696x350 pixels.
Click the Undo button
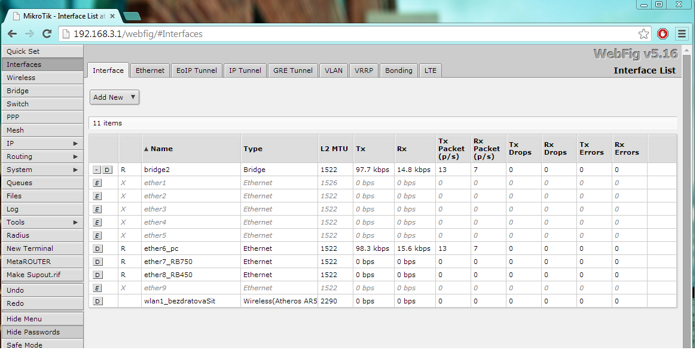(42, 290)
